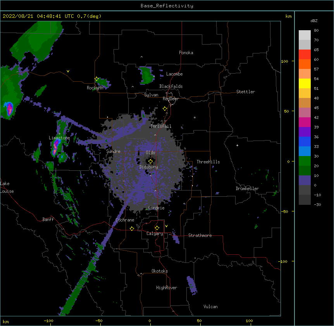Screen dimensions: 334x326
Task: Click the Stettler city label
Action: (246, 92)
